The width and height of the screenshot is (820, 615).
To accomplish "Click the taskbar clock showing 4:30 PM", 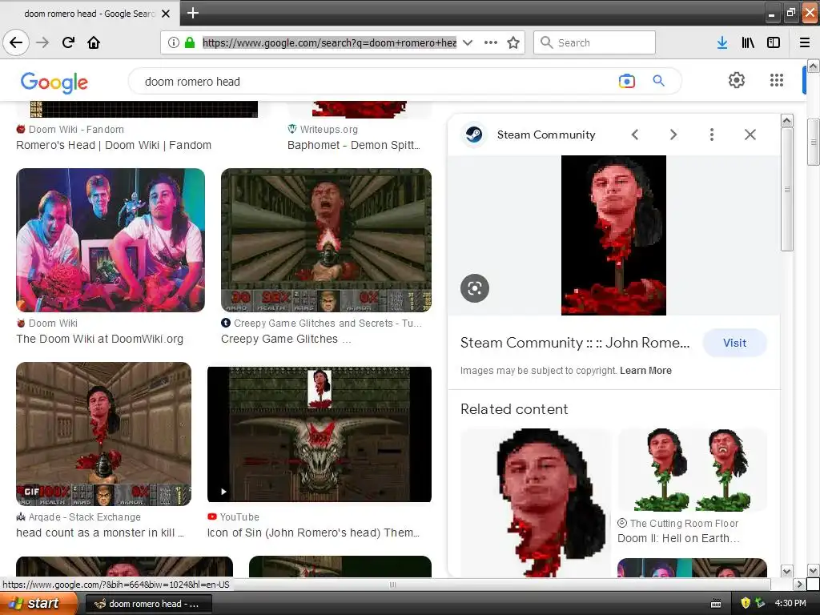I will (790, 604).
